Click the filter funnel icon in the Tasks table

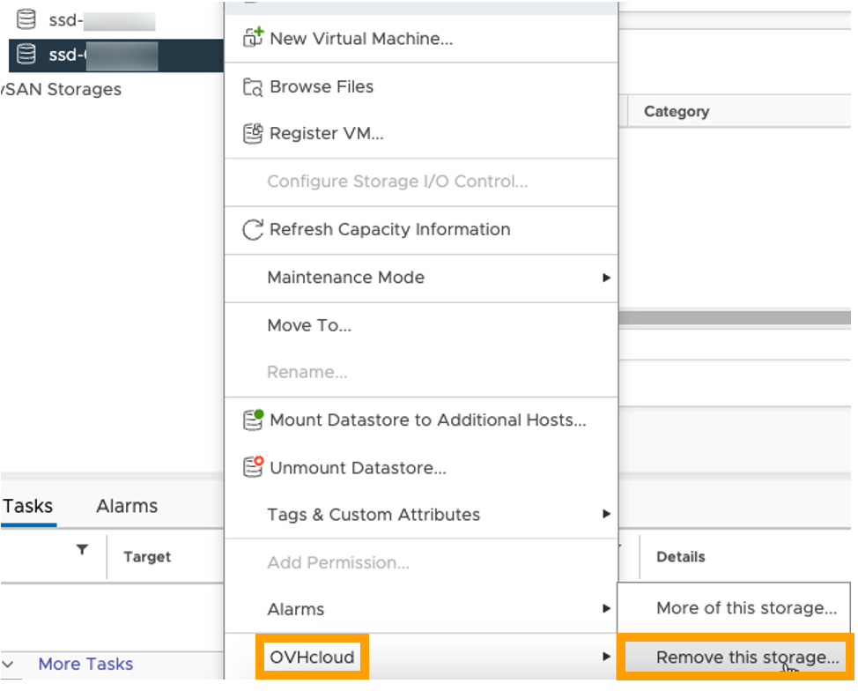[82, 549]
